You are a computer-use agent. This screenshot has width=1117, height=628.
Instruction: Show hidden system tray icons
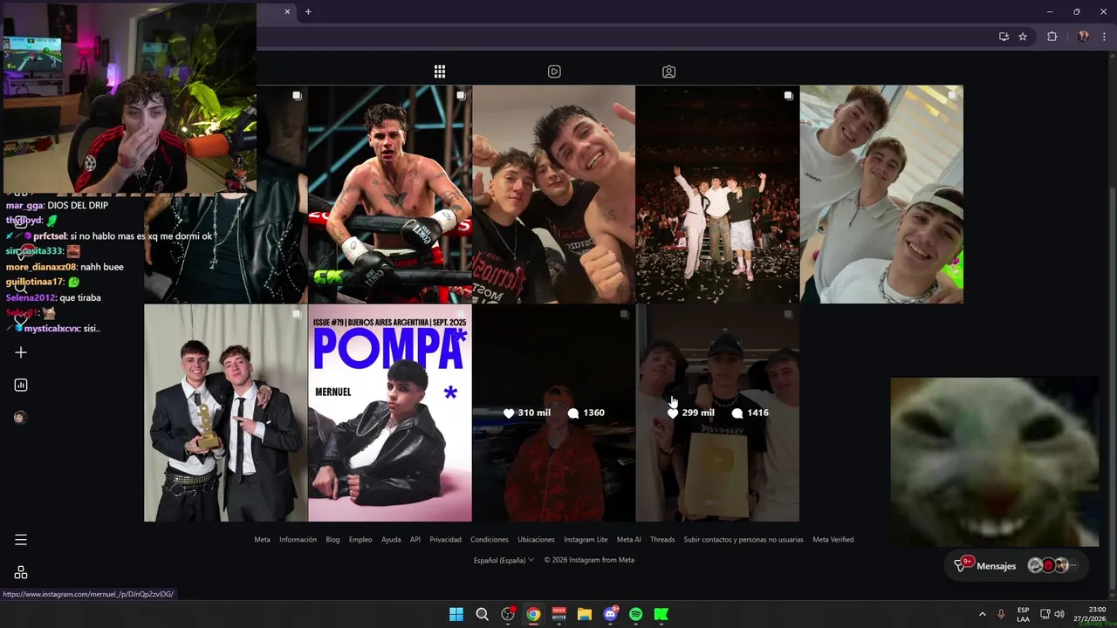click(982, 614)
